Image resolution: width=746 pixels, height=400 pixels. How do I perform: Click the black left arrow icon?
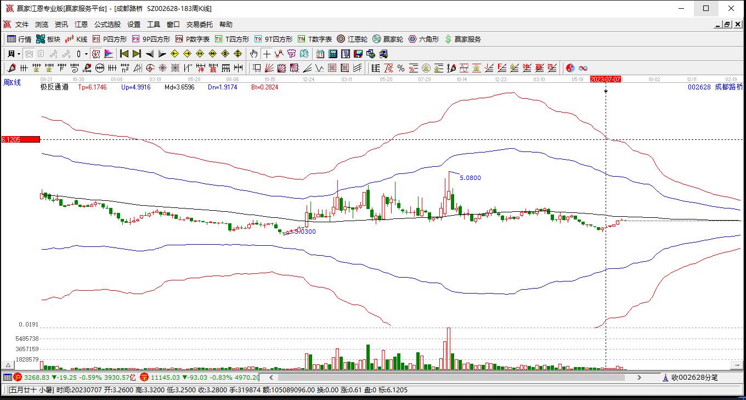click(149, 54)
